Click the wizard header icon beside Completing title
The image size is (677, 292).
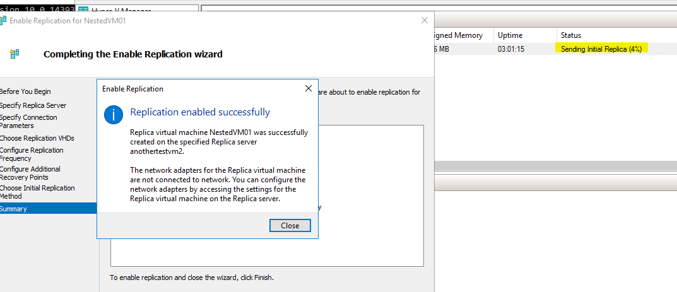click(15, 54)
